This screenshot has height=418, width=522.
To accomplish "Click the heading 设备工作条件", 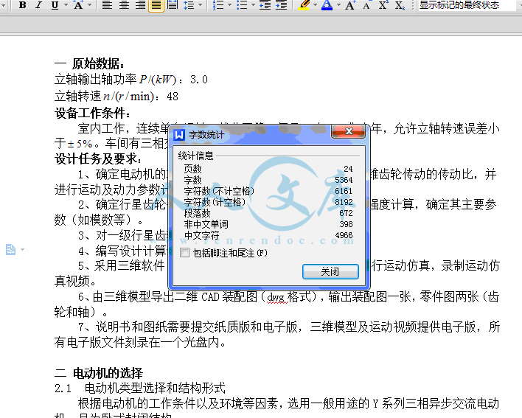I will (x=92, y=113).
